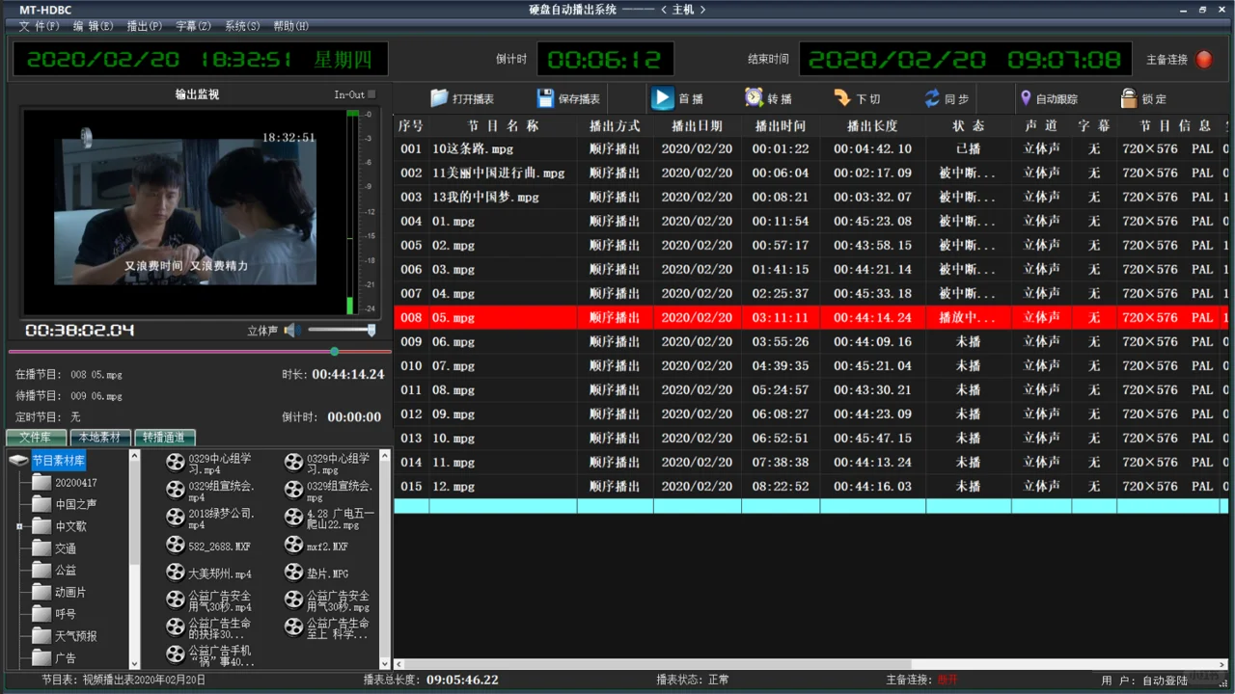Open a playlist with 打开播表
This screenshot has height=694, width=1235.
(x=462, y=98)
